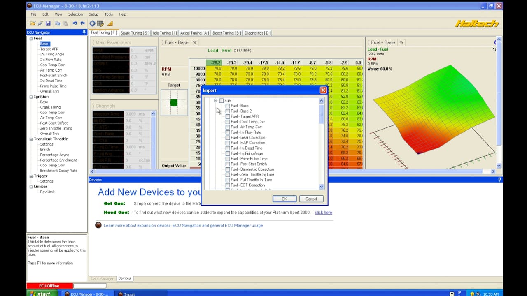Image resolution: width=527 pixels, height=296 pixels.
Task: Collapse the Transient Throttle navigator group
Action: click(31, 139)
